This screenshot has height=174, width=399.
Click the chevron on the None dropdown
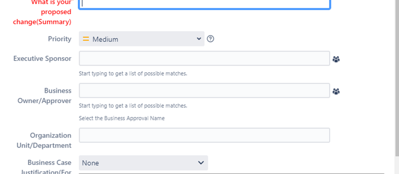(x=201, y=163)
